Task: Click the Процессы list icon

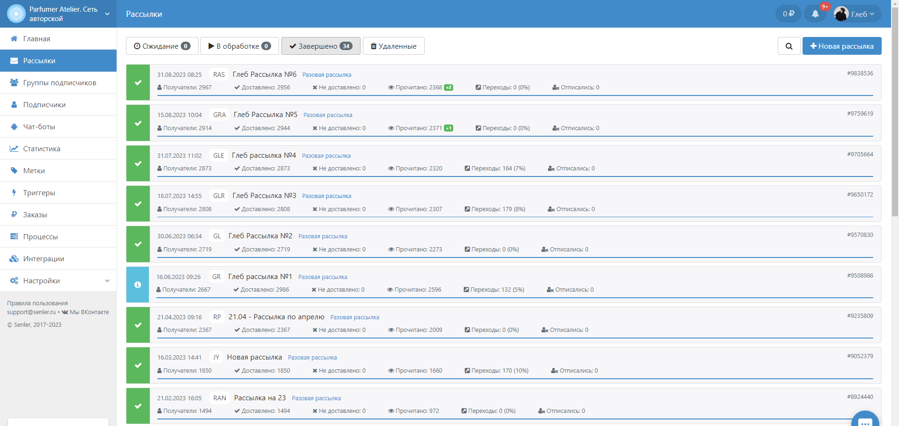Action: coord(14,236)
